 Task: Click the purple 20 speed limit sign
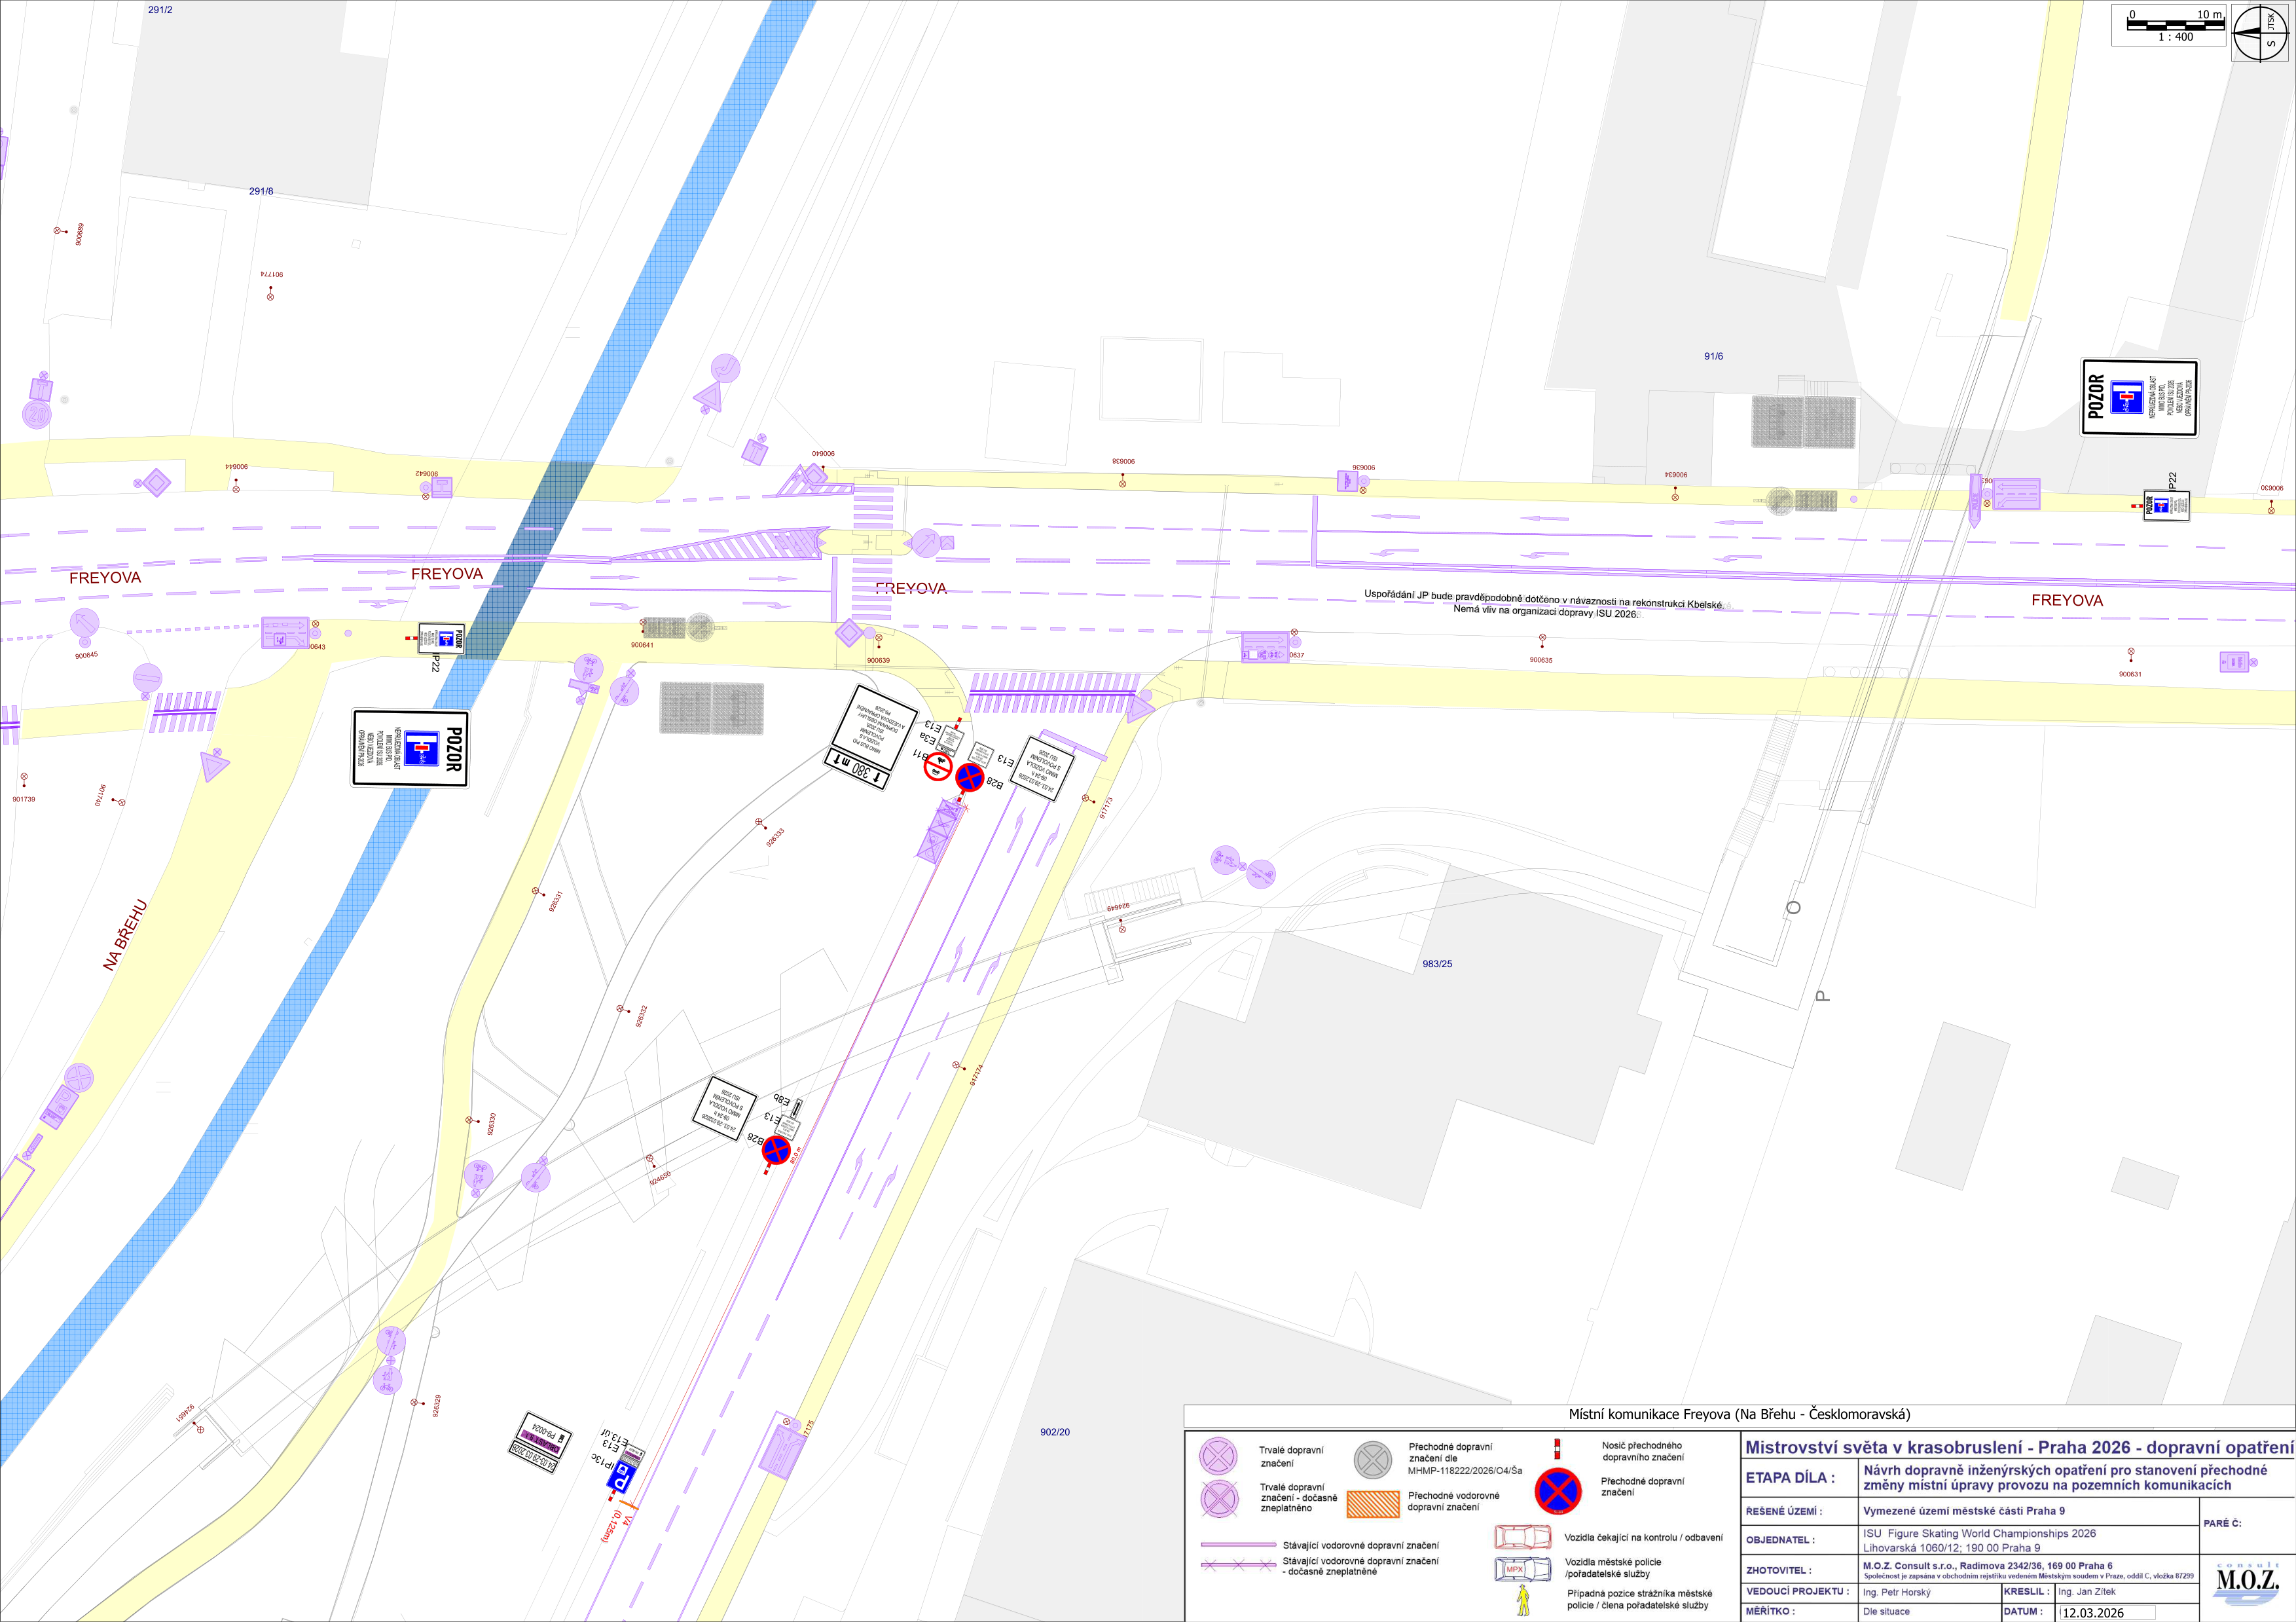pyautogui.click(x=37, y=414)
